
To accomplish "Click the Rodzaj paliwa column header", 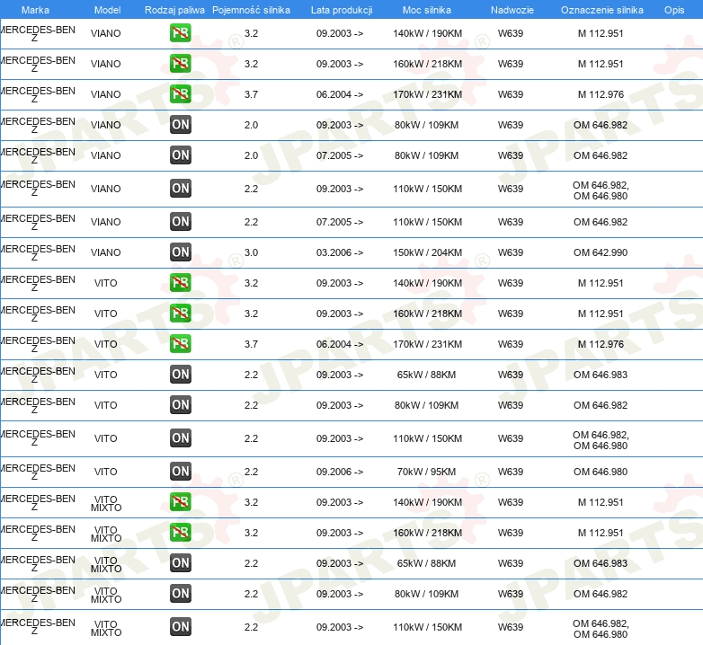I will tap(174, 10).
